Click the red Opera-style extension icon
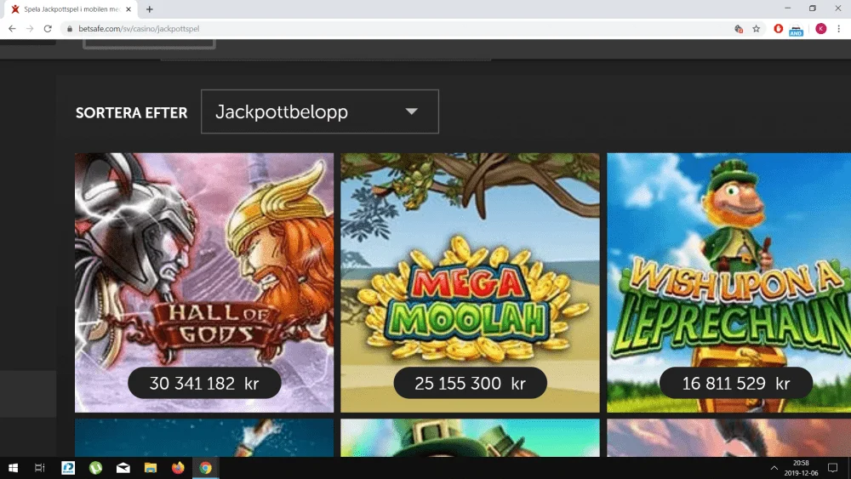851x479 pixels. [x=779, y=29]
